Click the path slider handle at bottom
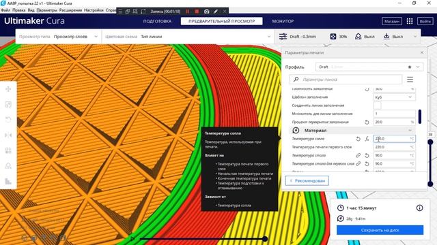This screenshot has width=437, height=245. click(x=265, y=239)
